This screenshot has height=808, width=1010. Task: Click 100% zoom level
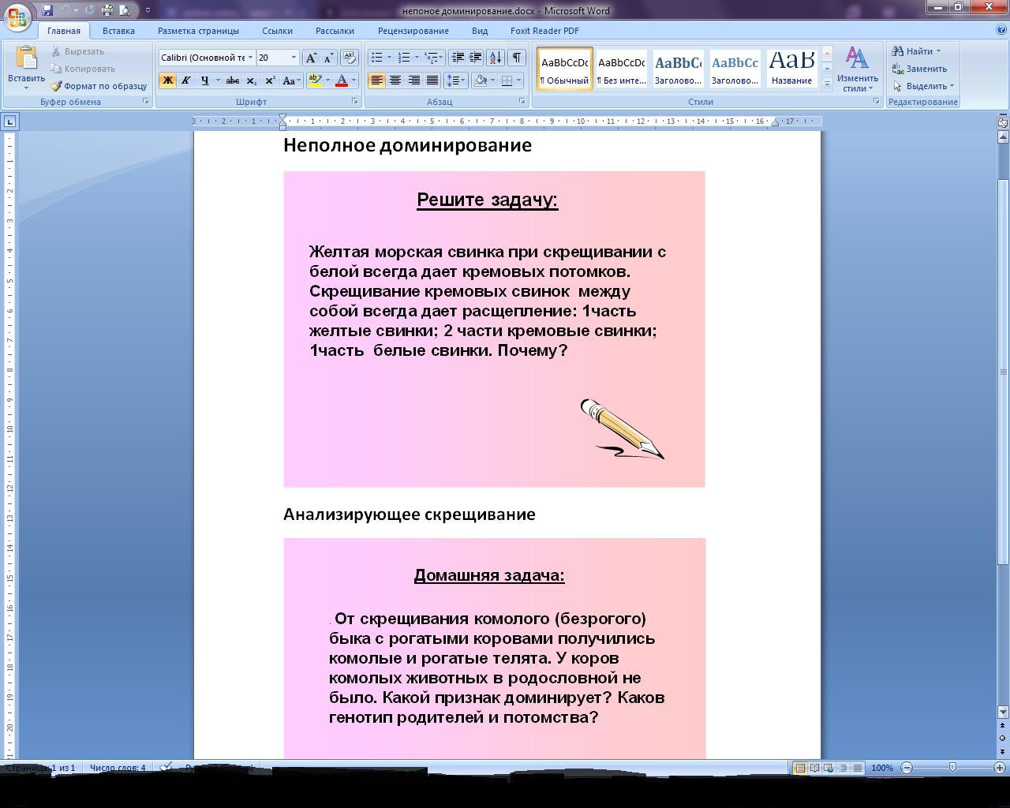click(882, 768)
